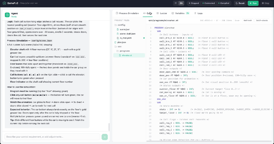Open the Logs tab
The height and width of the screenshot is (144, 274).
click(198, 13)
